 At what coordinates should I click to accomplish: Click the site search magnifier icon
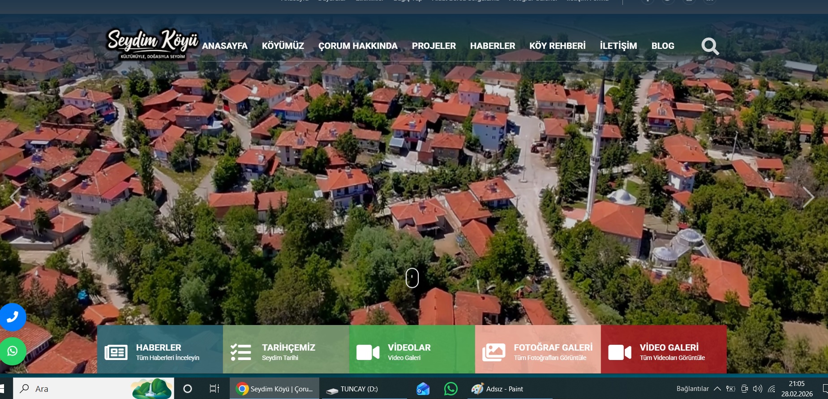pyautogui.click(x=710, y=46)
